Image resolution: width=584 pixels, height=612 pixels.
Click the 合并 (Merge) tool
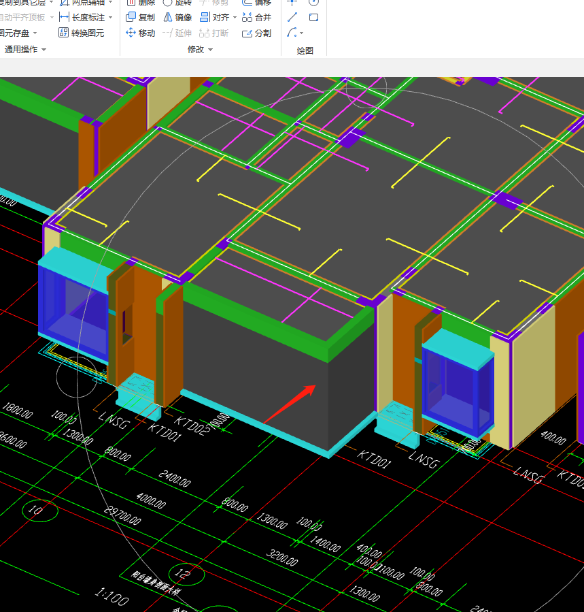tap(256, 18)
